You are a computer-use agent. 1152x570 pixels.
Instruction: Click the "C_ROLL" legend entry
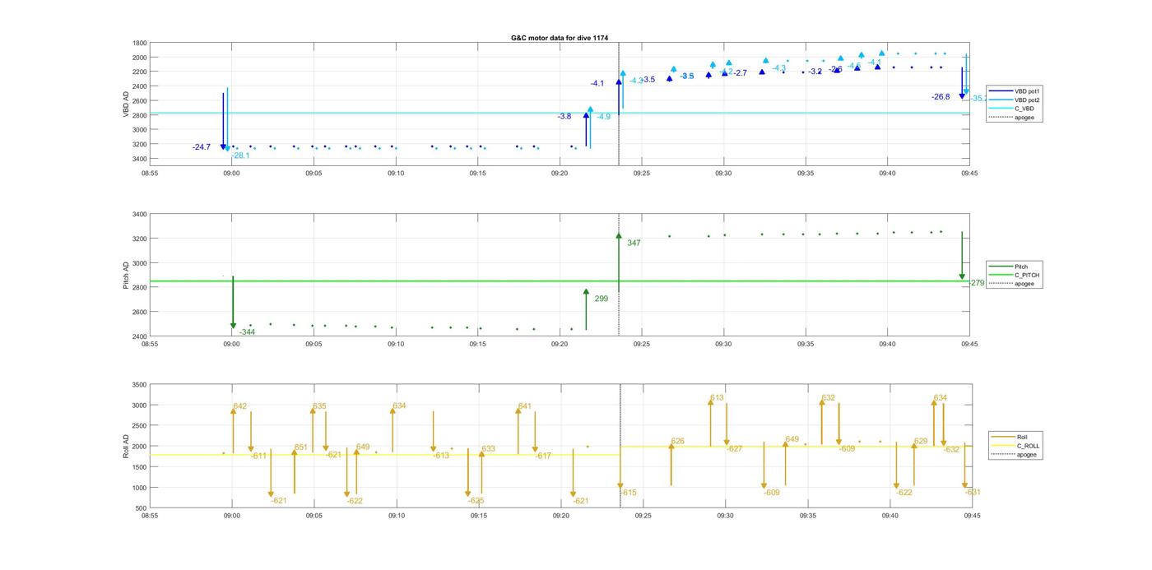[1016, 446]
